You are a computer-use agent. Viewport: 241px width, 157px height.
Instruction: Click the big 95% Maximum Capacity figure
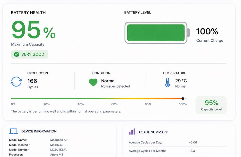click(33, 30)
